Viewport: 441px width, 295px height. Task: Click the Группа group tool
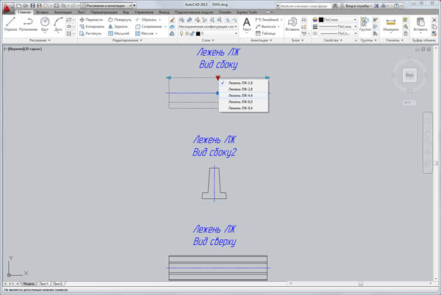click(365, 24)
